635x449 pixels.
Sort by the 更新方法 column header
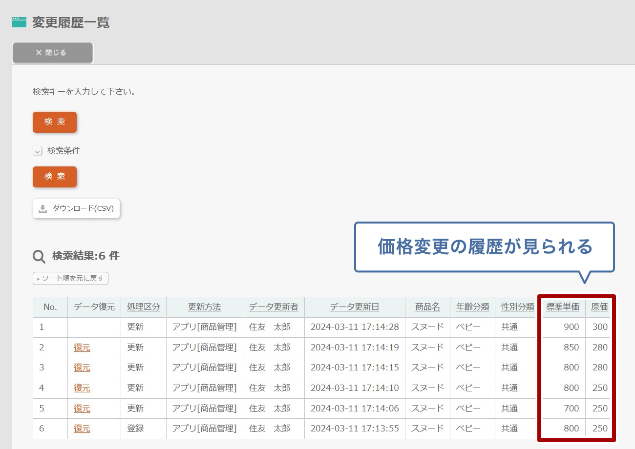[x=205, y=307]
